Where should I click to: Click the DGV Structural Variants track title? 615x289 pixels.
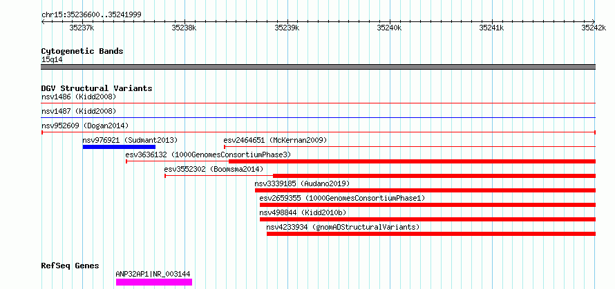[x=97, y=88]
